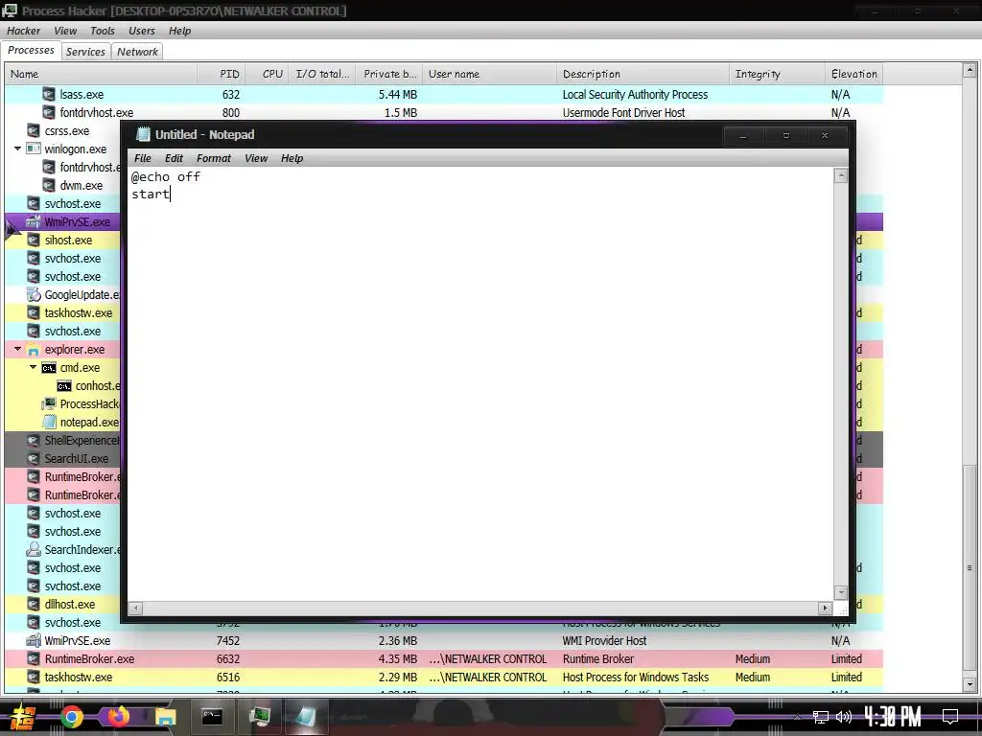This screenshot has height=736, width=982.
Task: Collapse the winlogon.exe process tree
Action: pos(17,149)
